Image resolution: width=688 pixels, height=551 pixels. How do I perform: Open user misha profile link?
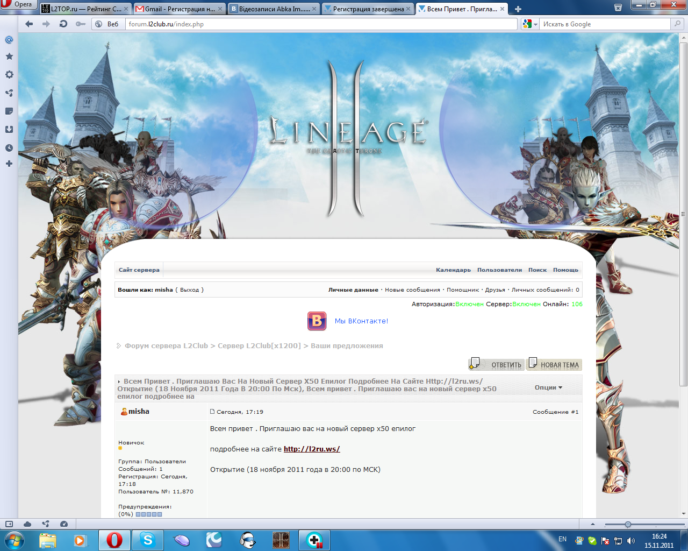click(x=139, y=411)
